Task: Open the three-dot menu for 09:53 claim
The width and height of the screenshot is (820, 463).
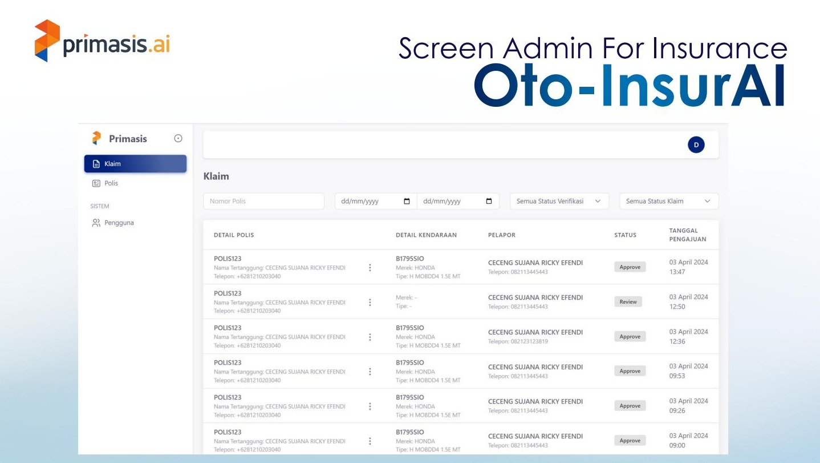Action: (370, 372)
